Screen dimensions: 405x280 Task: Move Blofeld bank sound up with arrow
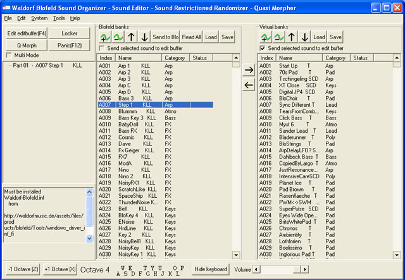pos(131,37)
